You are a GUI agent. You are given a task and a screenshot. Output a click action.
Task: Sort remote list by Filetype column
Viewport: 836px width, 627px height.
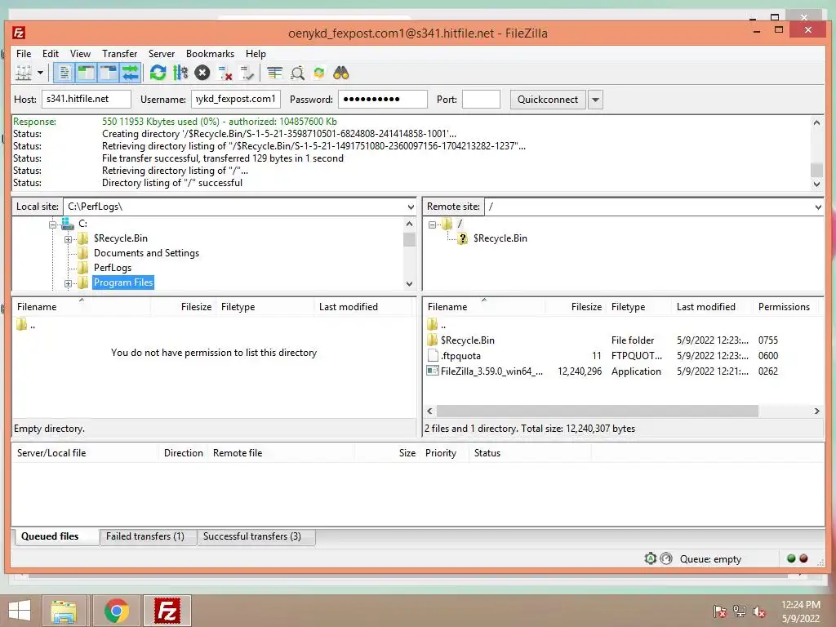tap(628, 307)
